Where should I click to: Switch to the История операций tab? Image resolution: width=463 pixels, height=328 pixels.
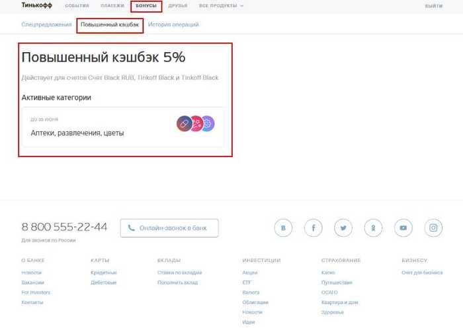pos(173,24)
